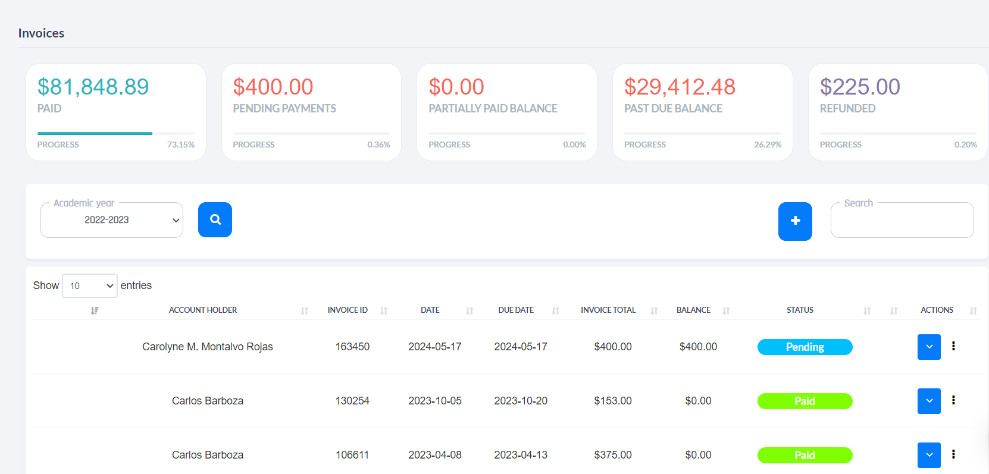Viewport: 989px width, 474px height.
Task: Sort by Account Holder column arrows
Action: point(305,310)
